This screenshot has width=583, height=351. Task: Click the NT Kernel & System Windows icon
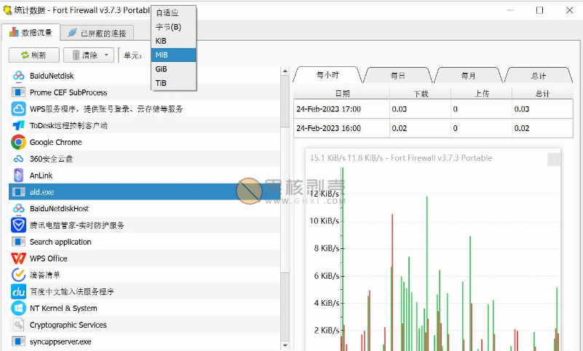point(18,308)
